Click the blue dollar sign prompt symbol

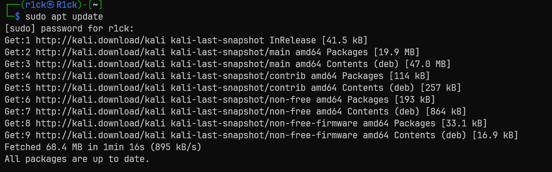click(x=17, y=17)
